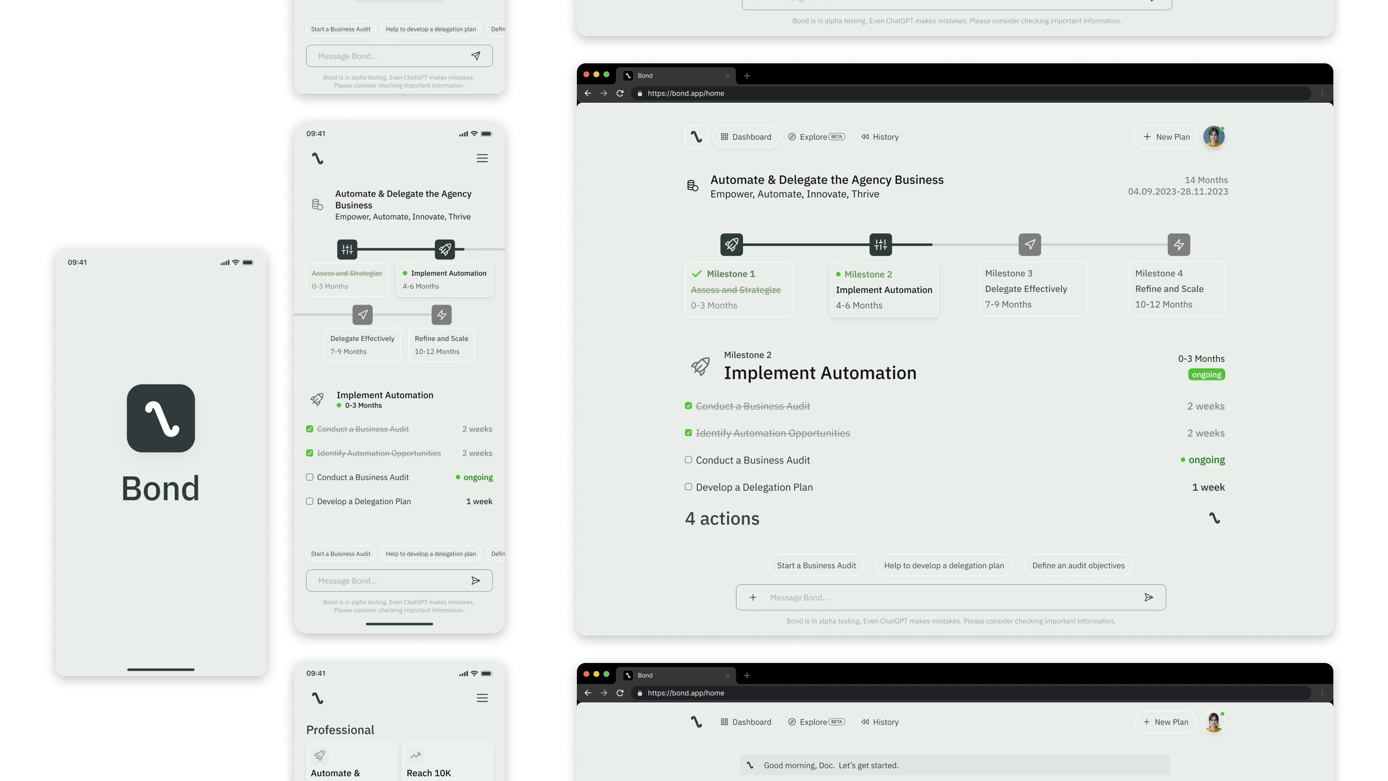Select Milestone 1 card in browser
Screen dimensions: 1388x781
coord(739,289)
